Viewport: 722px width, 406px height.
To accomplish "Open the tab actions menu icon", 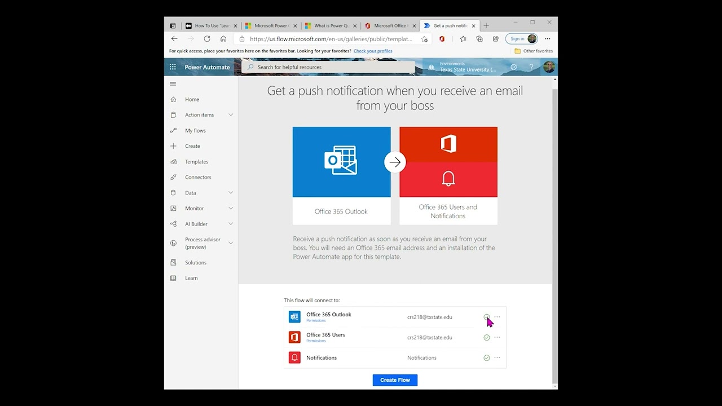I will [173, 25].
